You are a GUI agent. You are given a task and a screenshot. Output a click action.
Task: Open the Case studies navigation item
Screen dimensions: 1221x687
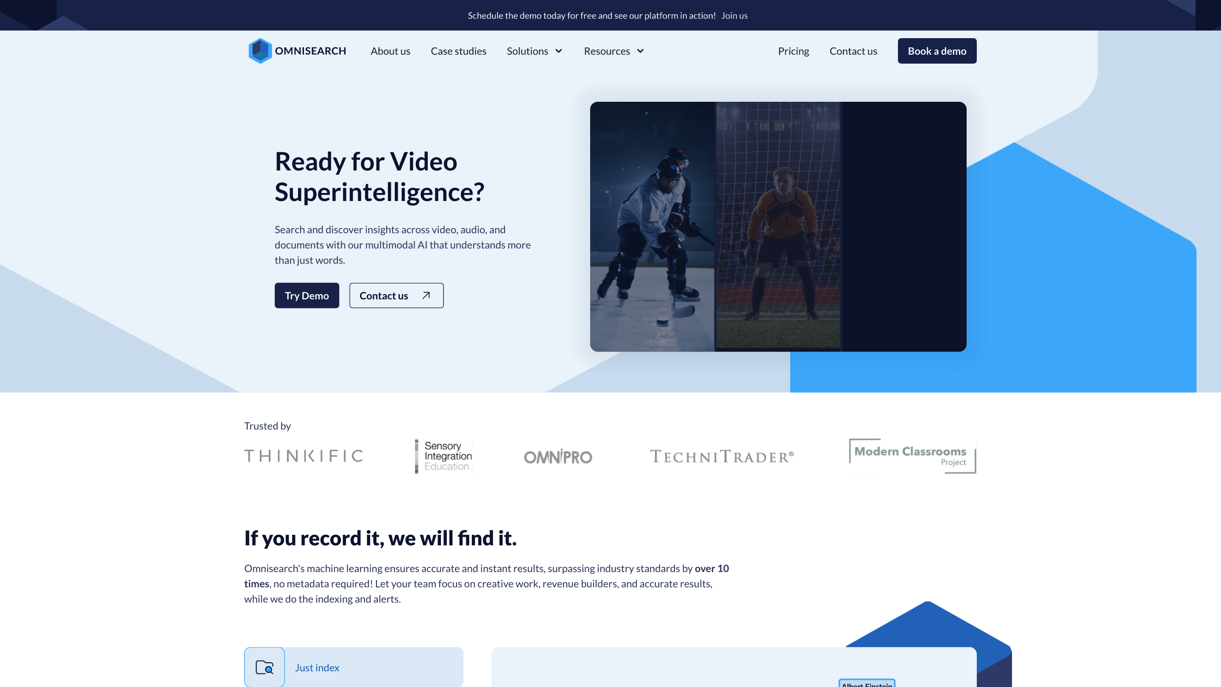458,51
